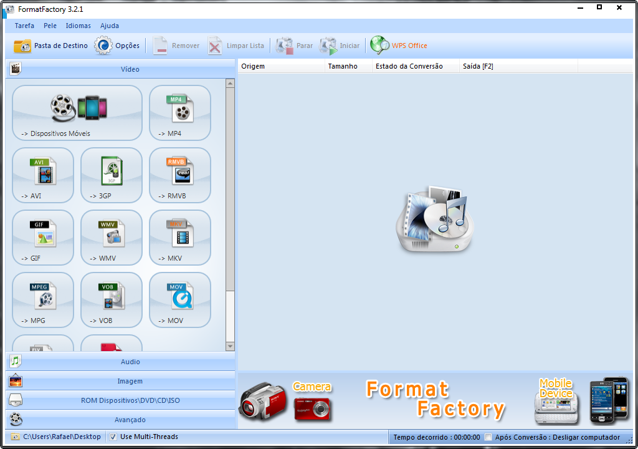Image resolution: width=638 pixels, height=449 pixels.
Task: Click the Tempo decorrido status text
Action: pos(437,437)
